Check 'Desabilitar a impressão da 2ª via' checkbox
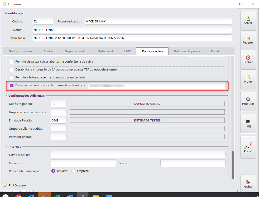This screenshot has height=197, width=259. [x=12, y=69]
